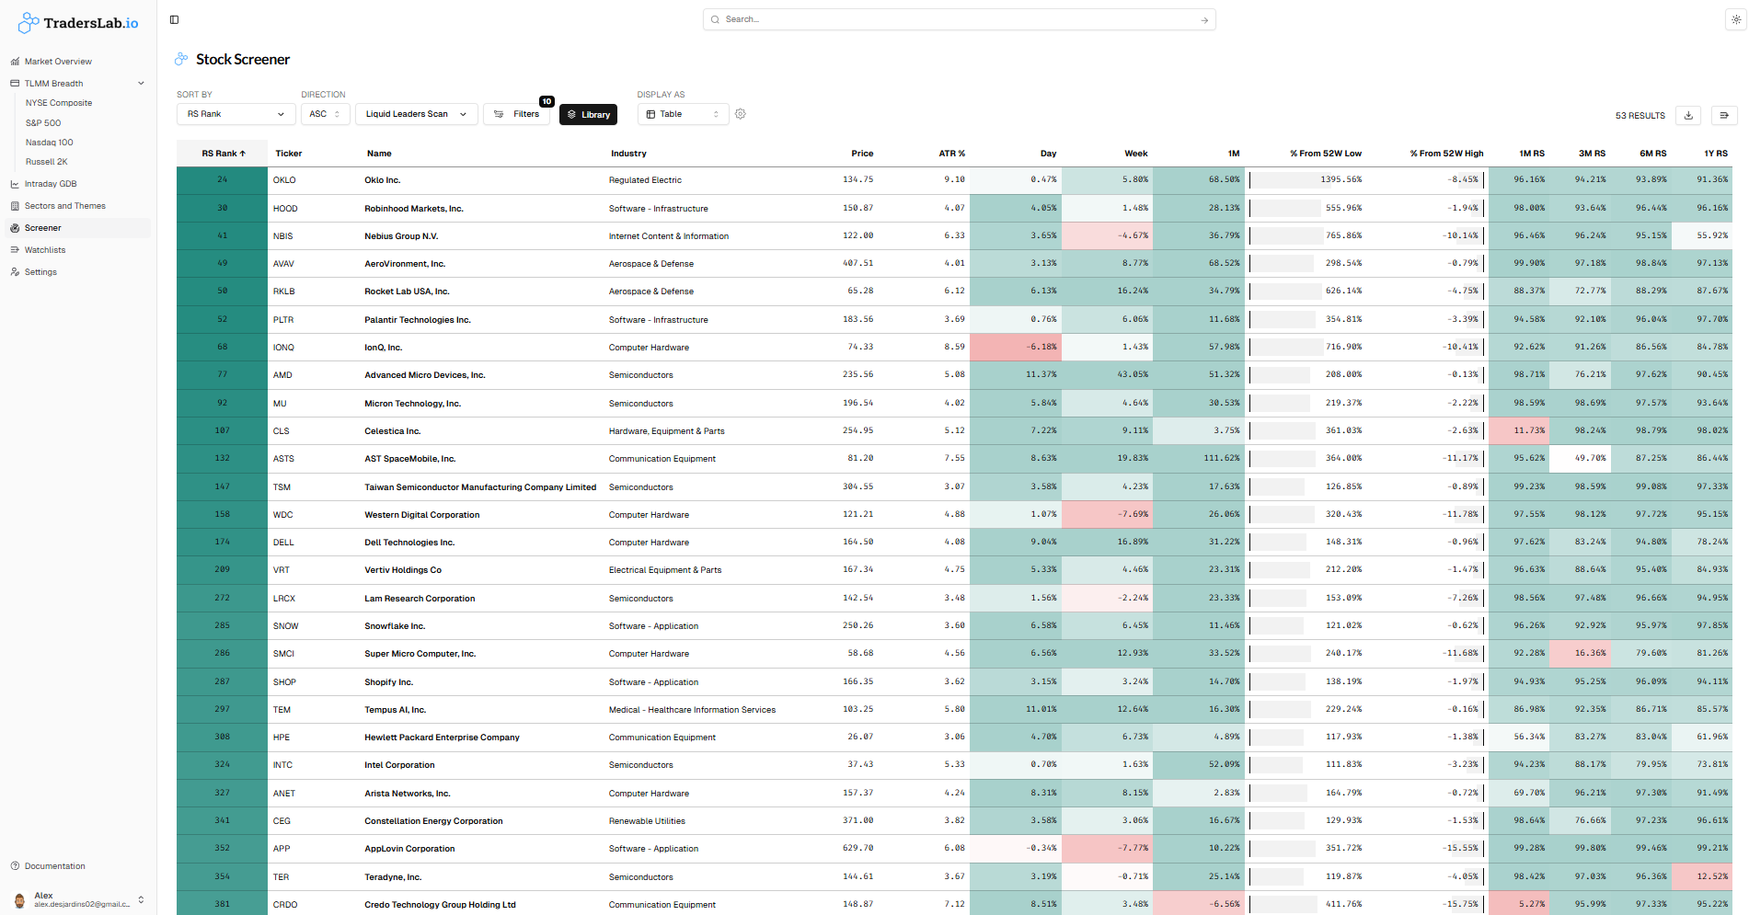The image size is (1749, 915).
Task: Click the red IONQ Day cell -6.18%
Action: (x=1016, y=347)
